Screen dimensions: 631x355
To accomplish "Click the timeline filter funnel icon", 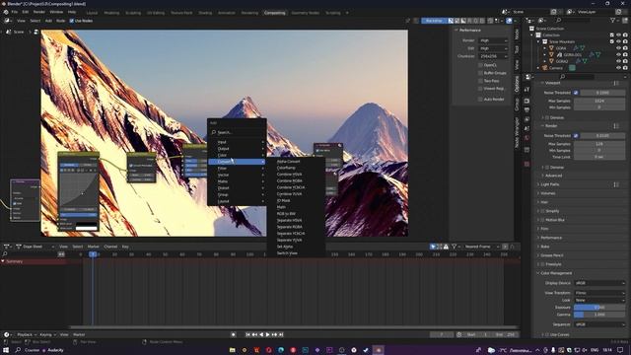I will 455,247.
